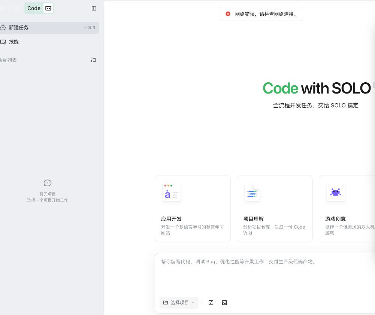Focus the task prompt input field

click(265, 275)
